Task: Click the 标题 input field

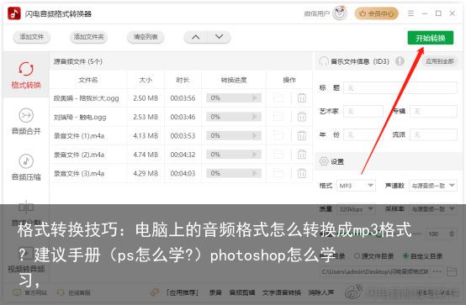Action: pyautogui.click(x=400, y=88)
